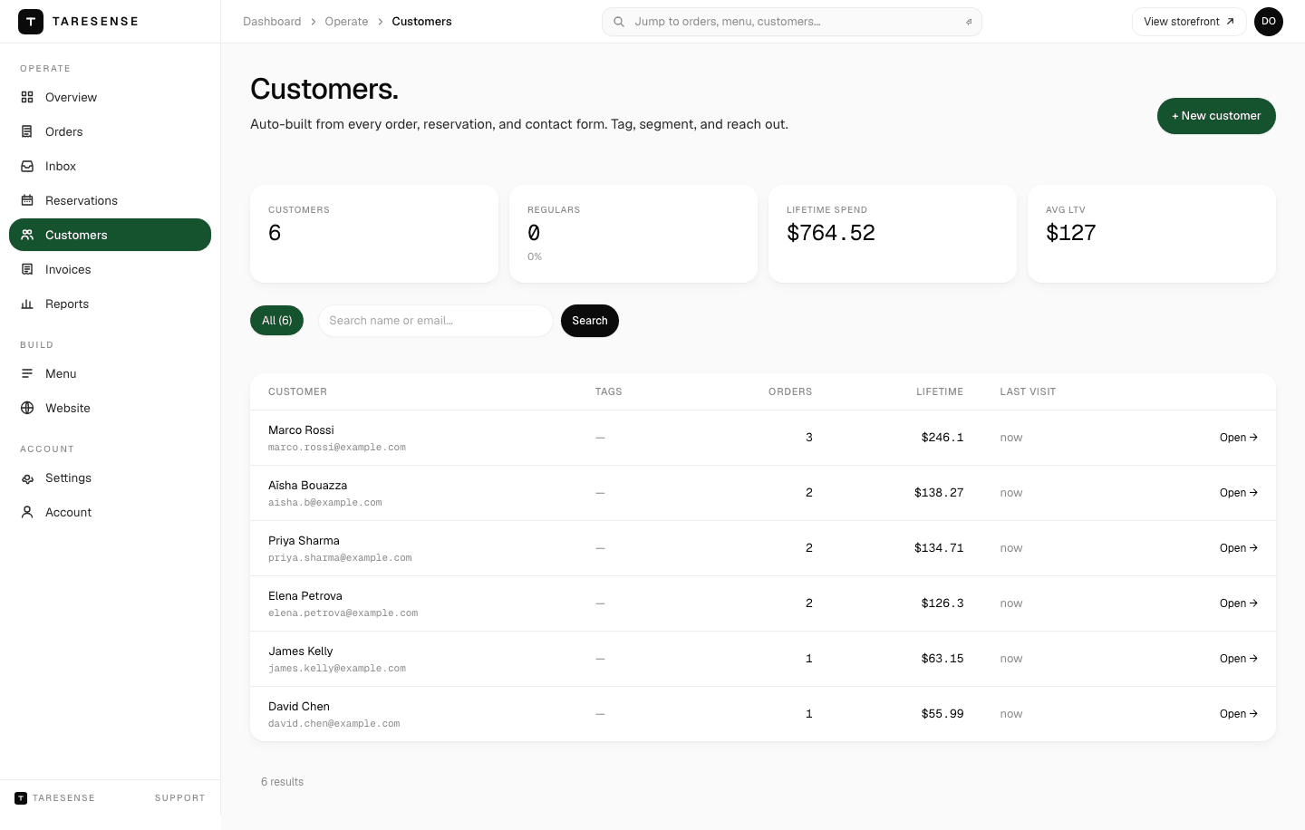The width and height of the screenshot is (1305, 830).
Task: Click the $246.1 lifetime value
Action: [x=942, y=438]
